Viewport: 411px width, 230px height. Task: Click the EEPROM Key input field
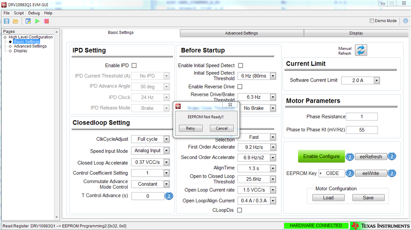point(331,173)
